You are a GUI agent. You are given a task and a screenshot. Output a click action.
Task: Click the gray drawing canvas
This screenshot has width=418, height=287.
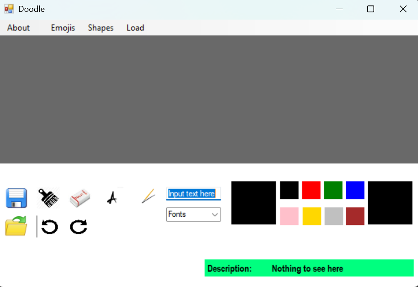click(x=209, y=99)
